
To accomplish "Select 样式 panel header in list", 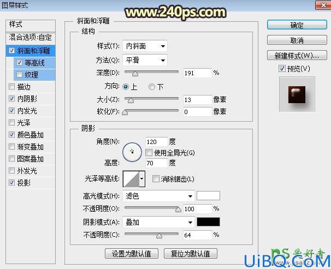I will (x=31, y=26).
